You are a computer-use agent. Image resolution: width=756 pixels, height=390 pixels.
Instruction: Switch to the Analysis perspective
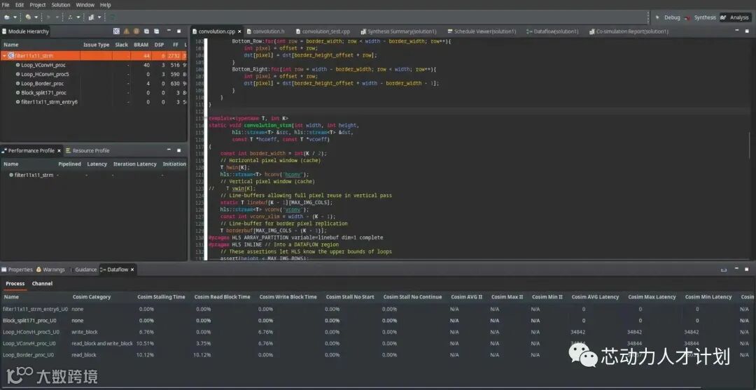(x=735, y=17)
